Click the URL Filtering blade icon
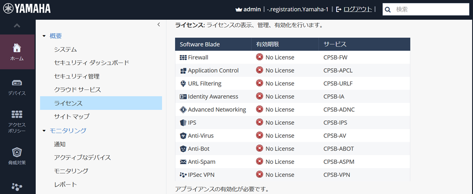 (183, 83)
